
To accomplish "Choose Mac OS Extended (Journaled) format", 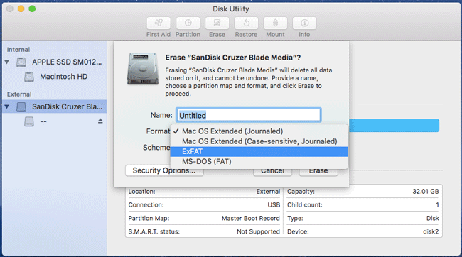I will click(259, 131).
